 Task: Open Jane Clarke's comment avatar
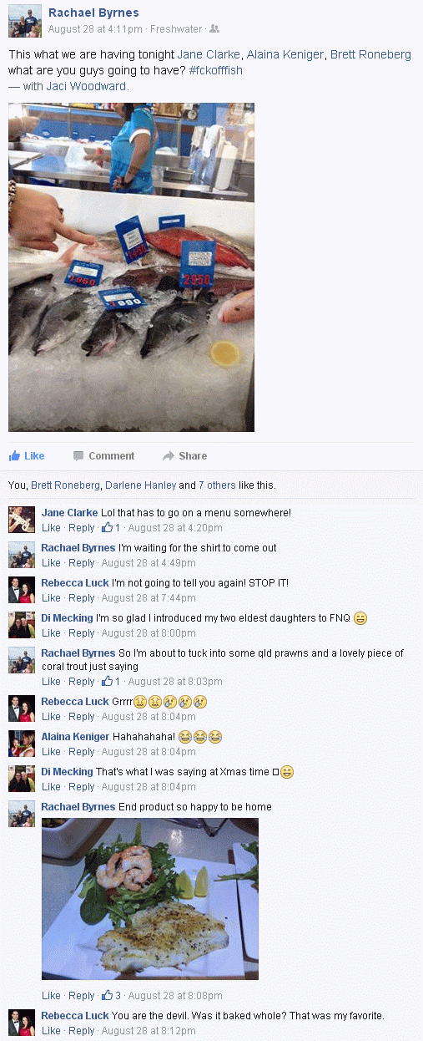(22, 520)
